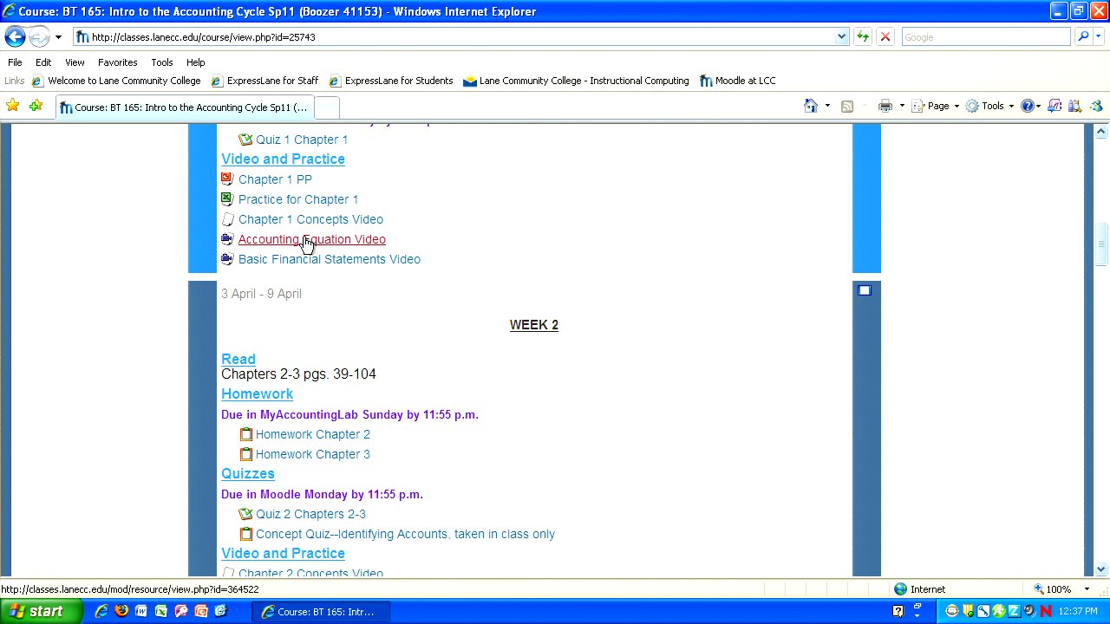Open the View menu
This screenshot has width=1110, height=624.
click(x=75, y=62)
